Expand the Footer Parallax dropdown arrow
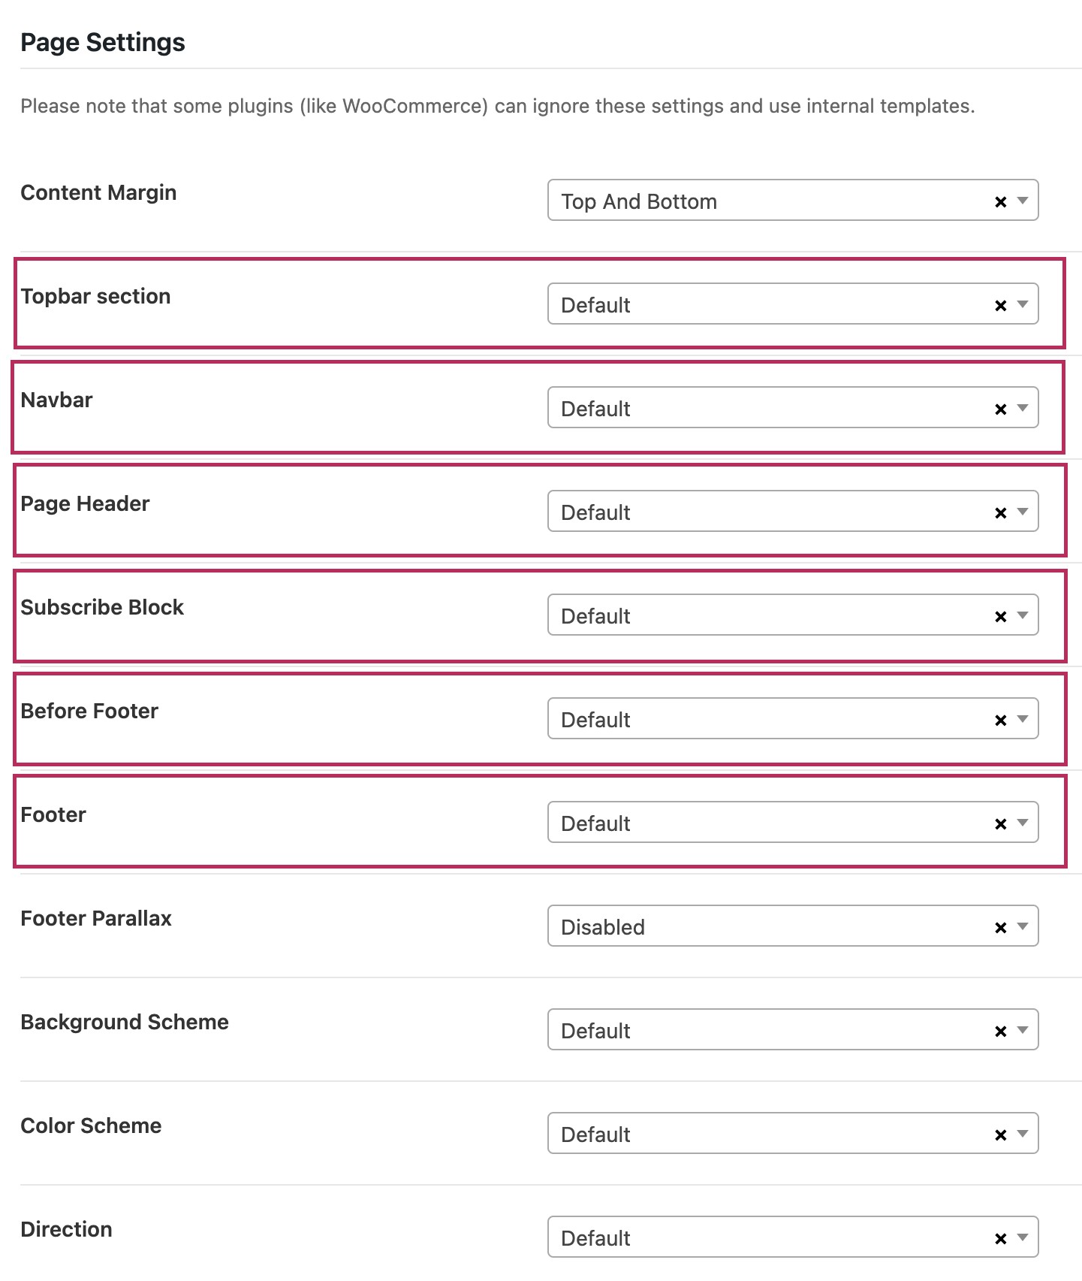The image size is (1082, 1281). [x=1023, y=926]
